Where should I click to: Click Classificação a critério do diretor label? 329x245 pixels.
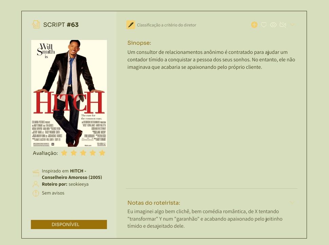[x=167, y=25]
